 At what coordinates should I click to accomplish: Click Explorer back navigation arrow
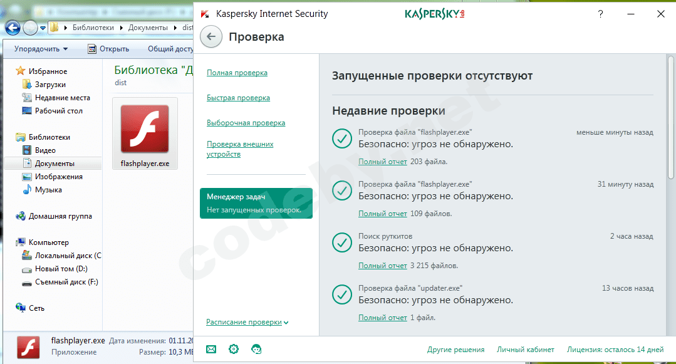(x=13, y=28)
